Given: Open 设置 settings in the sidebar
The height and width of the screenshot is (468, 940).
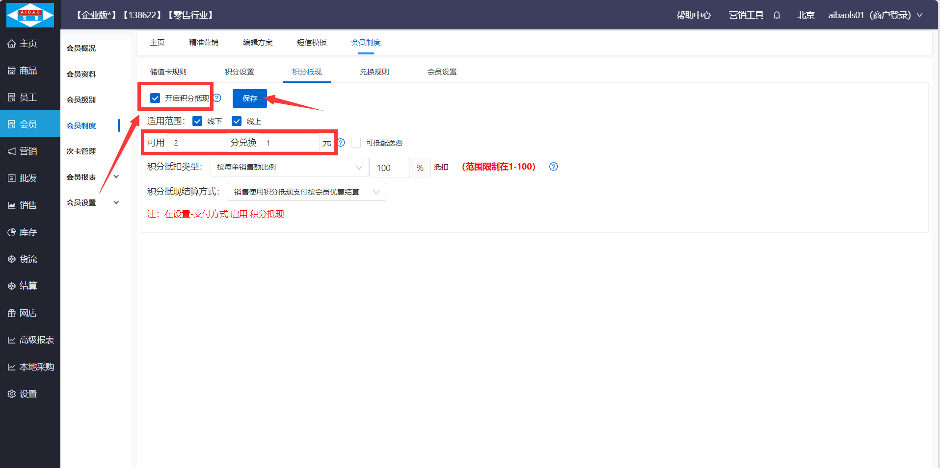Looking at the screenshot, I should (28, 394).
